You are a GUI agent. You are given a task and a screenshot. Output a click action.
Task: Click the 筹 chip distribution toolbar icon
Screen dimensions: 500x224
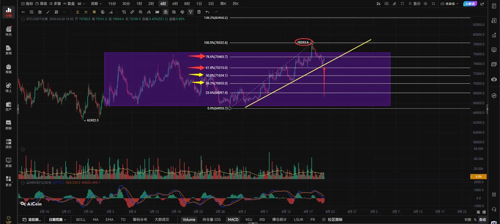click(x=94, y=12)
